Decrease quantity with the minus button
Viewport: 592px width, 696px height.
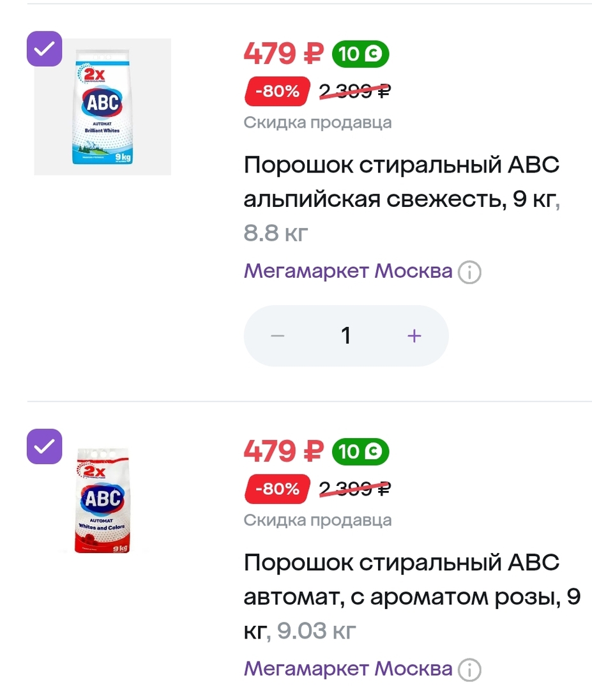[x=277, y=336]
